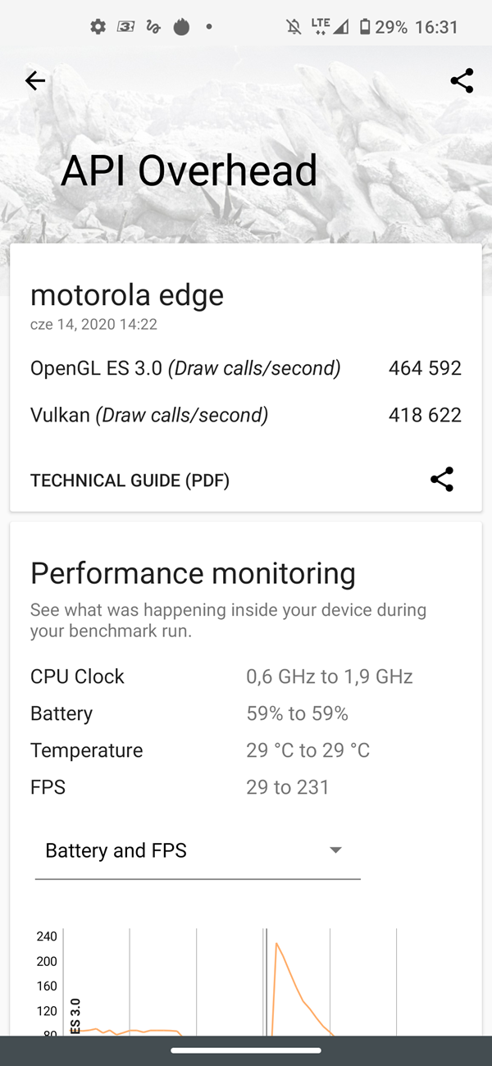The width and height of the screenshot is (492, 1066).
Task: Share results via the top share icon
Action: tap(461, 80)
